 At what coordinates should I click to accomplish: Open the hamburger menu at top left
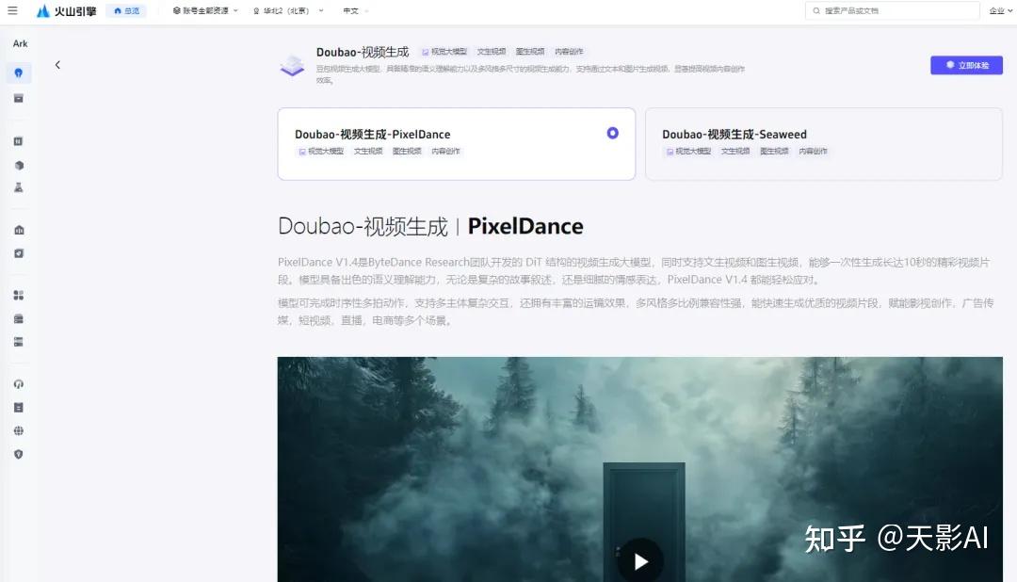[x=11, y=10]
